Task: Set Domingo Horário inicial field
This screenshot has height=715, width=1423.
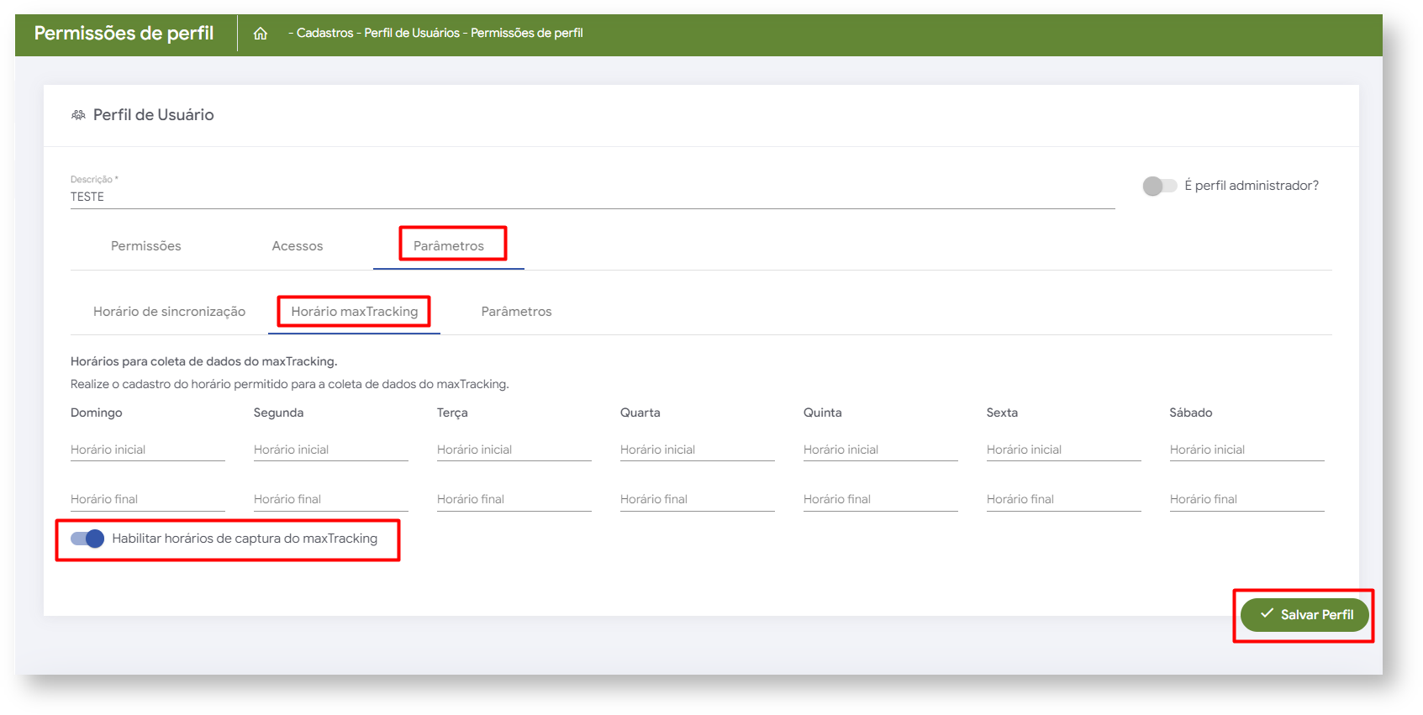Action: pyautogui.click(x=147, y=450)
